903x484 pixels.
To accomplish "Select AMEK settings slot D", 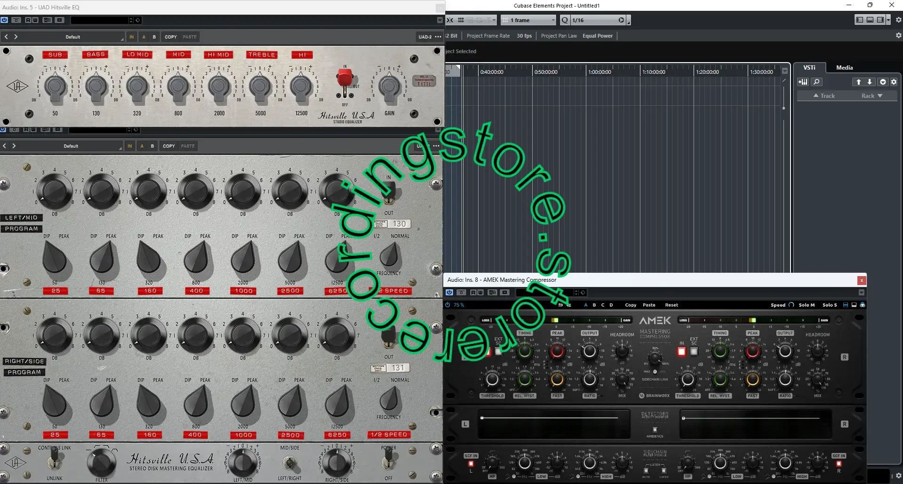I will tap(611, 305).
